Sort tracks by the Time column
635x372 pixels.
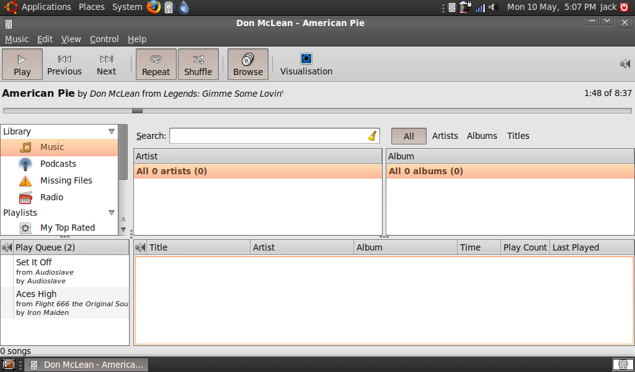click(479, 247)
